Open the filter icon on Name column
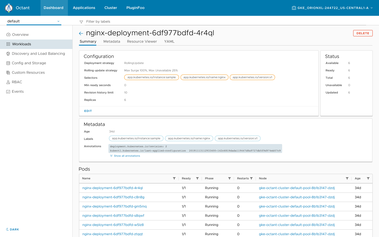Screen dimensions: 379x237 (174, 178)
